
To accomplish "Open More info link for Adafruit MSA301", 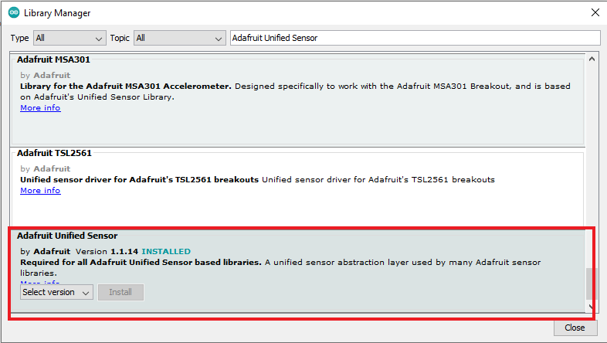I will 40,108.
